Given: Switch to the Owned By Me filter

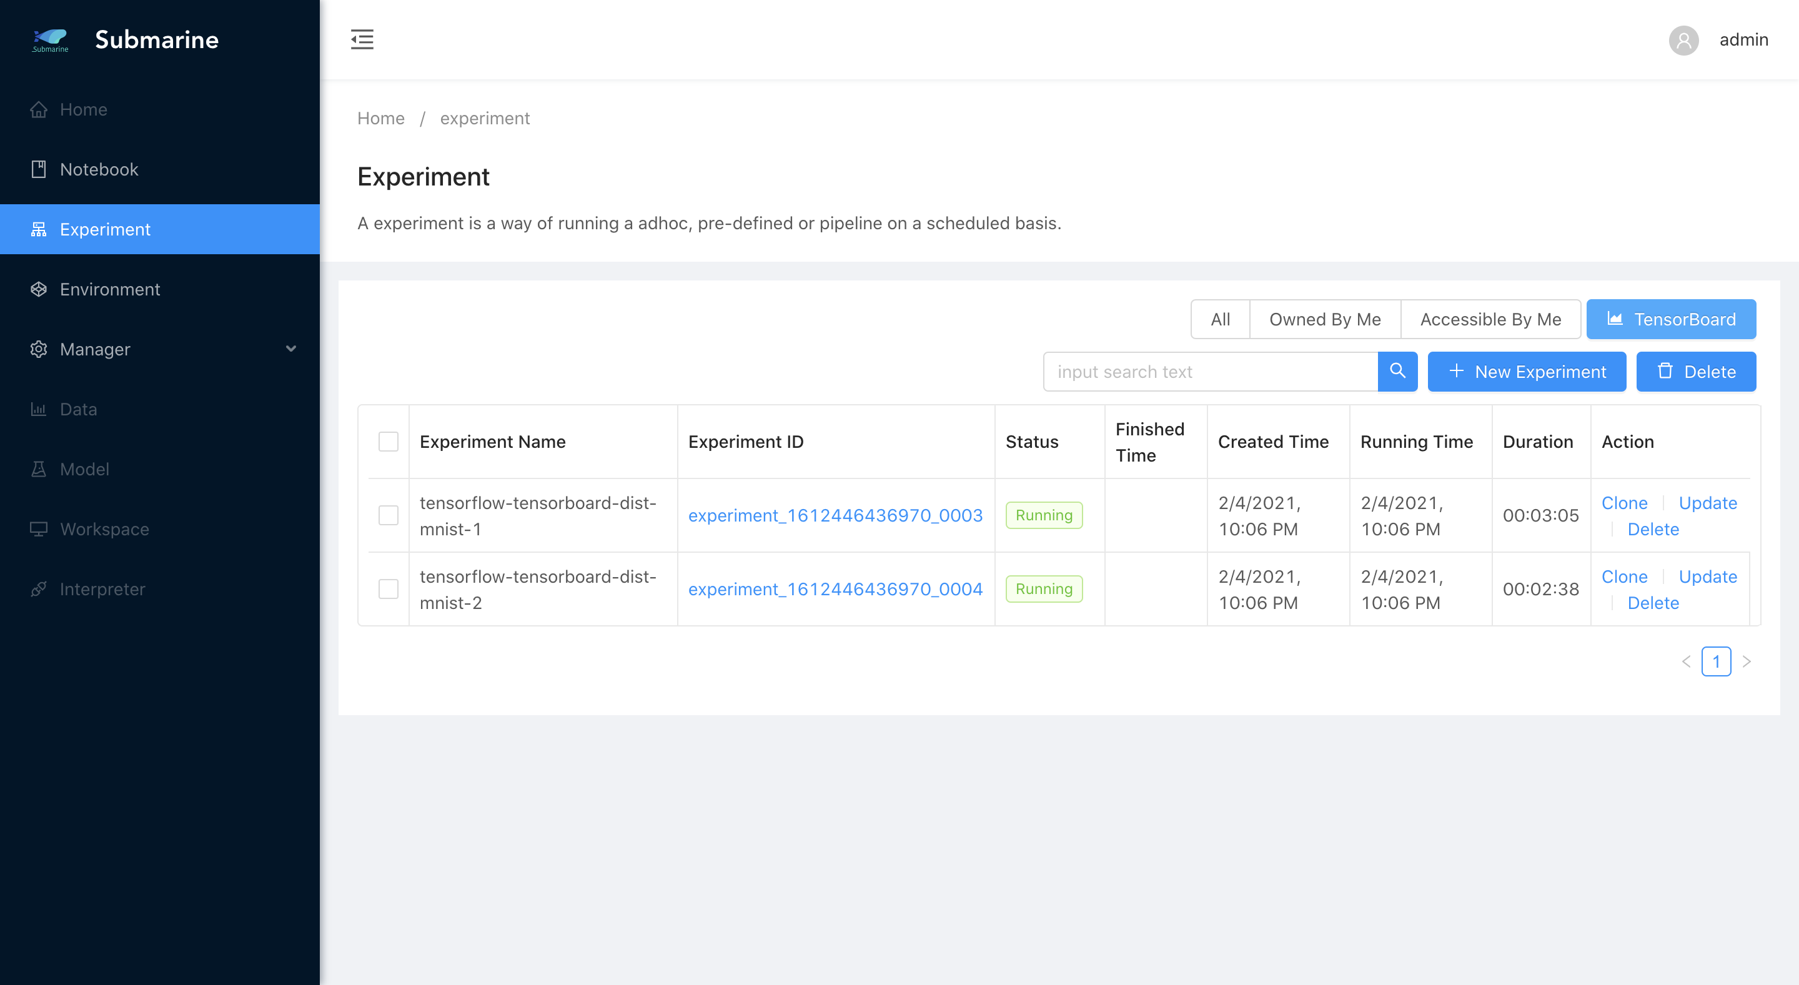Looking at the screenshot, I should 1324,319.
